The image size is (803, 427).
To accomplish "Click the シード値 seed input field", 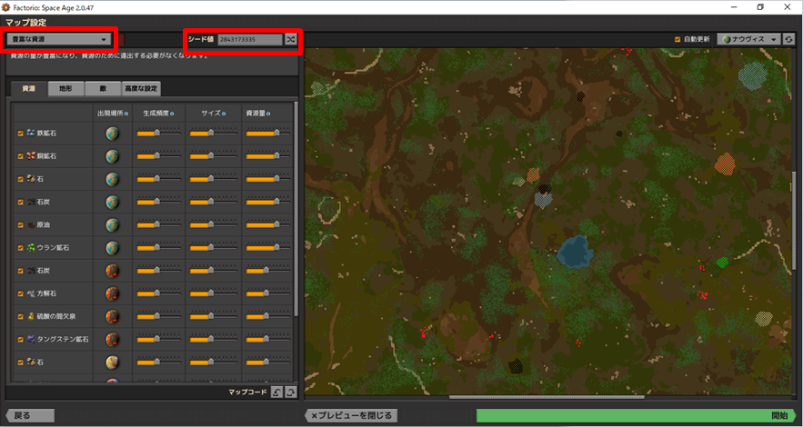I will pyautogui.click(x=250, y=39).
